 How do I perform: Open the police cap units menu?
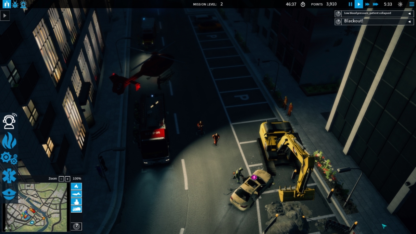pos(9,194)
